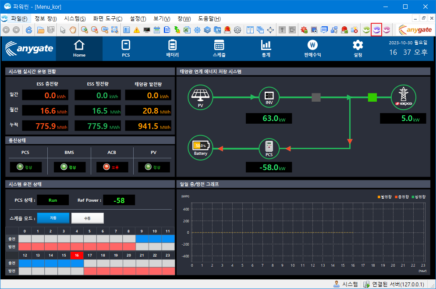Image resolution: width=436 pixels, height=289 pixels.
Task: Open the calendar icon in toolbar
Action: 156,30
